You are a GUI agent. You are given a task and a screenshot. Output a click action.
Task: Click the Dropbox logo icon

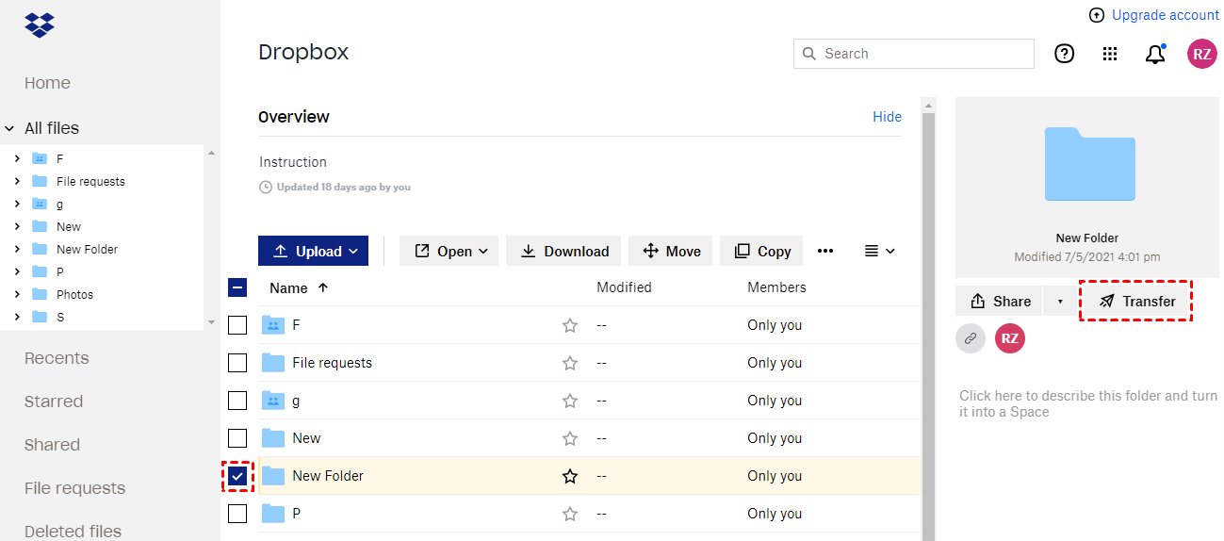pyautogui.click(x=40, y=24)
